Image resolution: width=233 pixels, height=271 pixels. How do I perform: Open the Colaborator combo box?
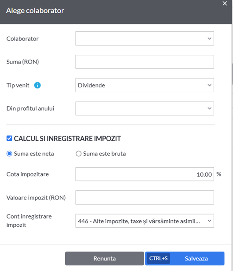point(144,38)
